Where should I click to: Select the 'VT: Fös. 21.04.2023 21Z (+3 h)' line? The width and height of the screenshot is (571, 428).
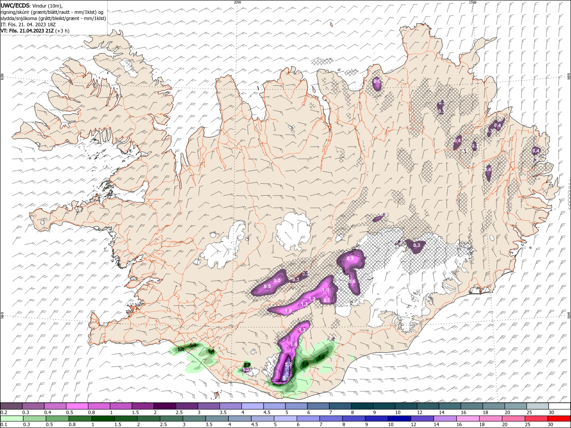35,31
